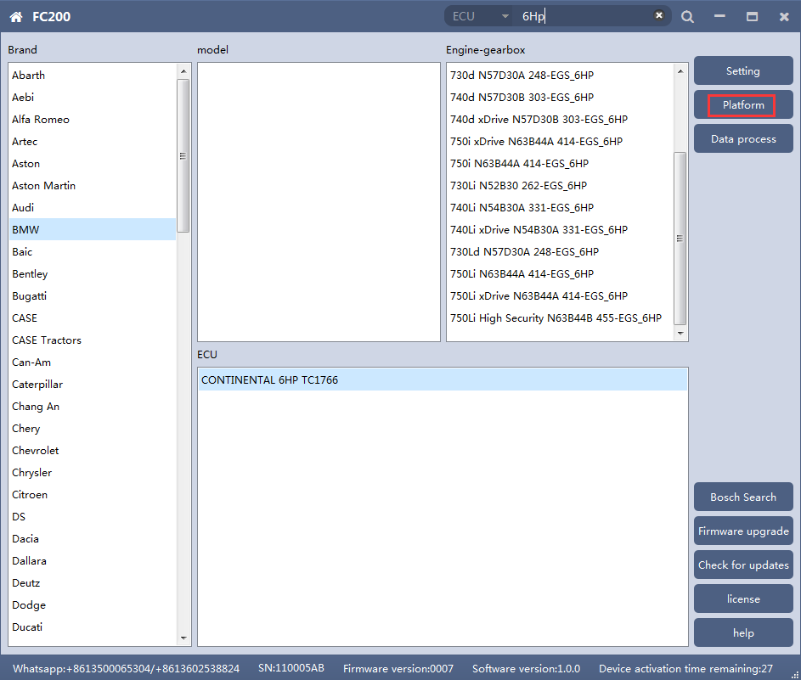Select the CASE Tractors brand
801x680 pixels.
coord(93,340)
